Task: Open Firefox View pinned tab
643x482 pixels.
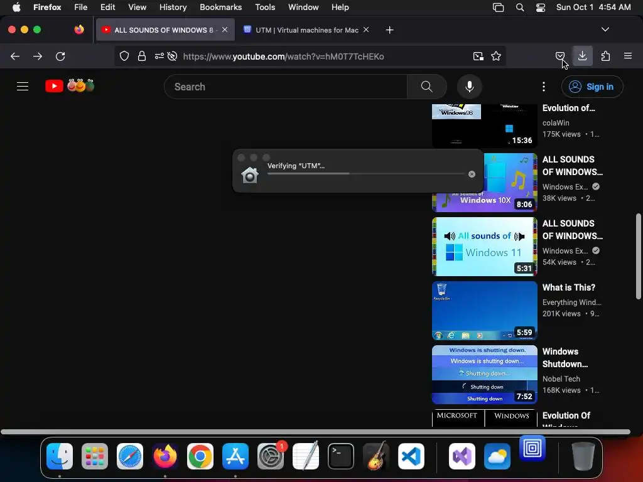Action: click(x=79, y=29)
